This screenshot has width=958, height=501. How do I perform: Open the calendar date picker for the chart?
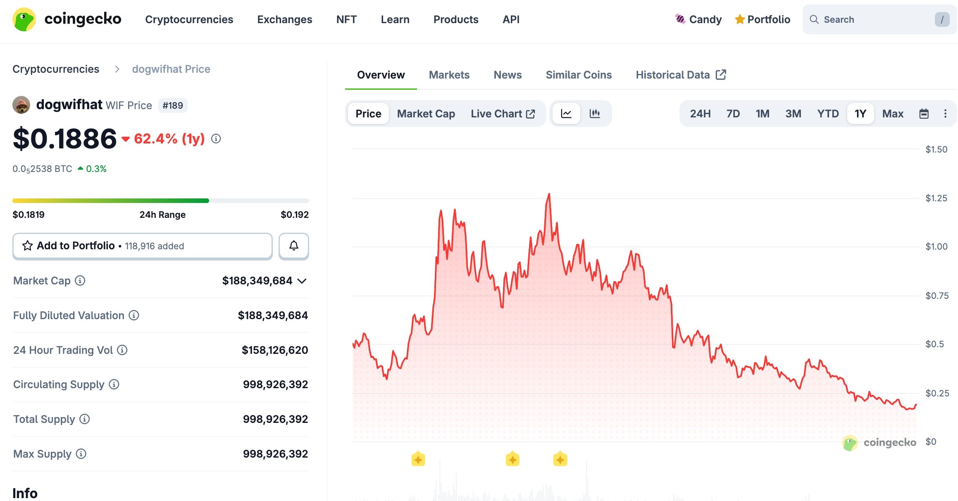(x=925, y=113)
